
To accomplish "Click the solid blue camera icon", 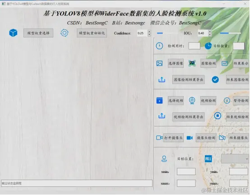I will 190,138.
